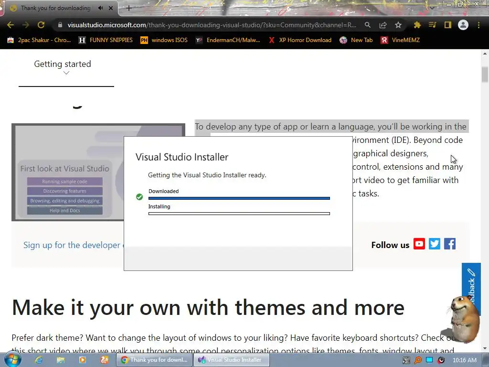Click the browser forward arrow
Image resolution: width=489 pixels, height=367 pixels.
[26, 25]
